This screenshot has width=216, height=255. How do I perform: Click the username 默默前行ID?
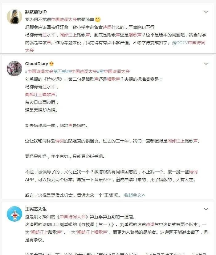click(x=36, y=12)
